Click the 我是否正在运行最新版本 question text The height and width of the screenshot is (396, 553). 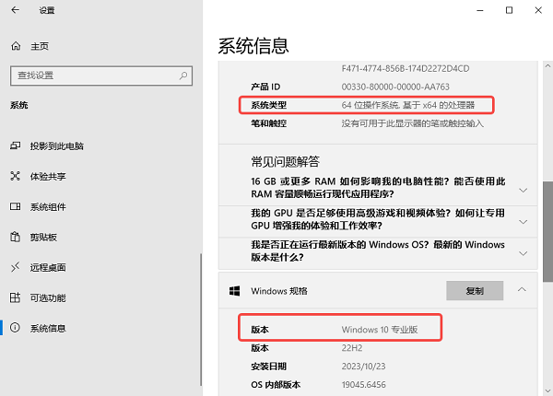pyautogui.click(x=378, y=250)
